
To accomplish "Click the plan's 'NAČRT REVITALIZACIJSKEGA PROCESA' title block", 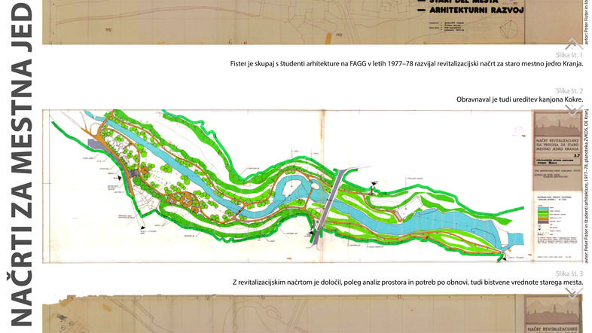I will coord(556,148).
